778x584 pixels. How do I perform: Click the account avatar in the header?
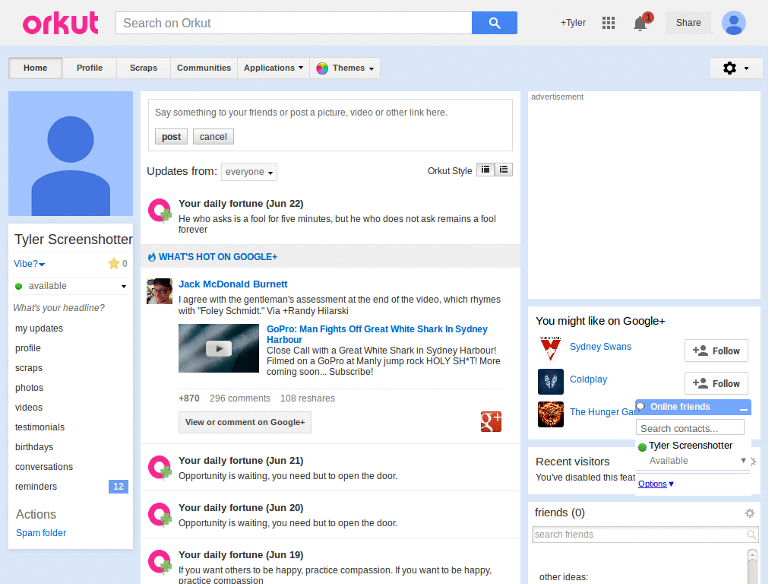click(733, 23)
